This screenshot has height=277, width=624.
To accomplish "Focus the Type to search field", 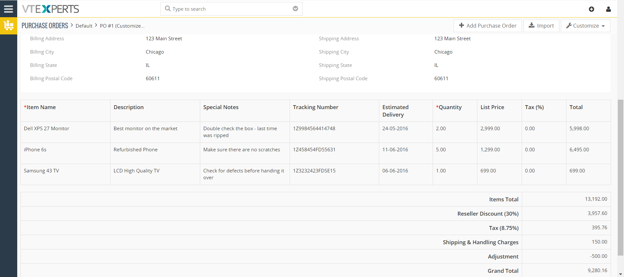I will (231, 9).
